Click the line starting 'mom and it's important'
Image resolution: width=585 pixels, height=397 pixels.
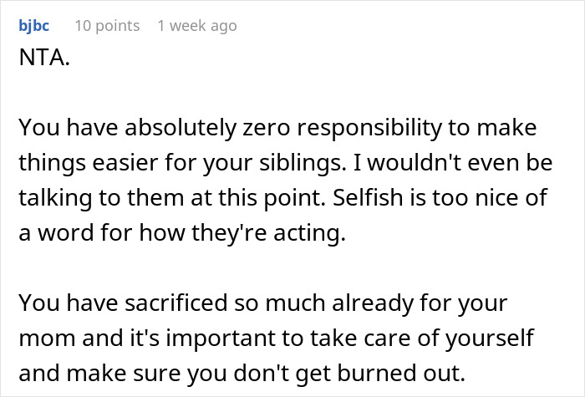(277, 338)
